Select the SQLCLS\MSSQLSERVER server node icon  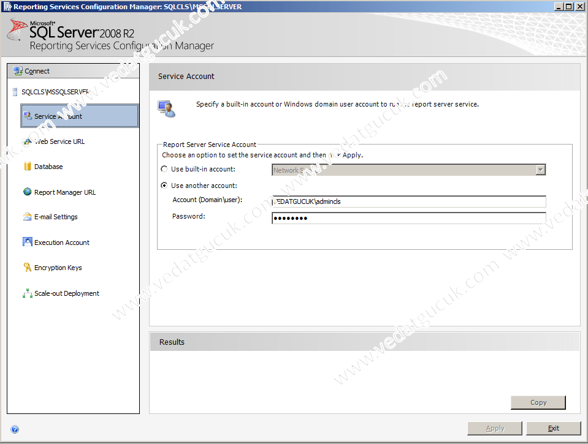[x=15, y=92]
